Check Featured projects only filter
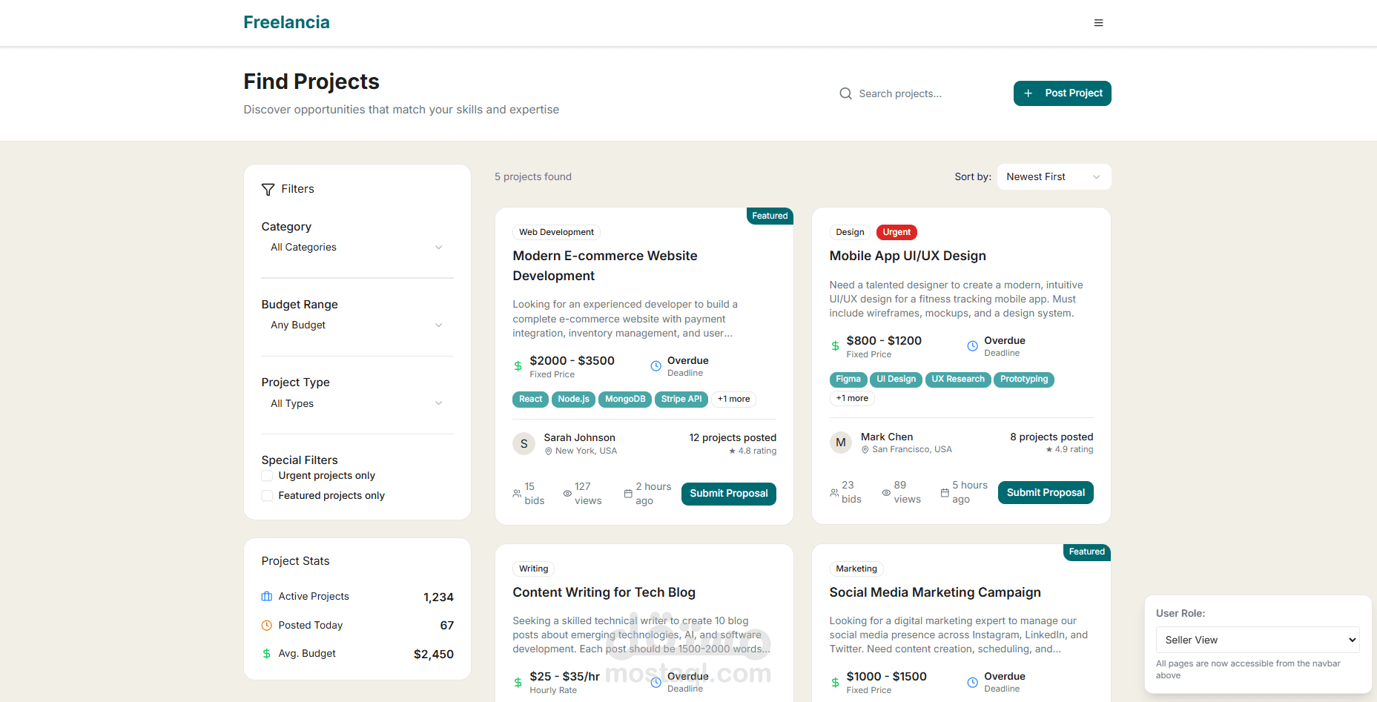1377x702 pixels. (267, 496)
